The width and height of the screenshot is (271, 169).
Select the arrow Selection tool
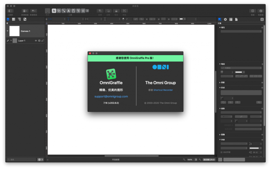(54, 11)
